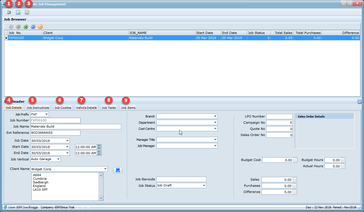
Task: Click the green return arrow toolbar icon
Action: 9,12
